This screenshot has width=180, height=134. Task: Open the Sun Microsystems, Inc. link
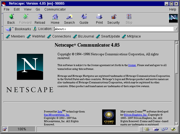[57, 115]
